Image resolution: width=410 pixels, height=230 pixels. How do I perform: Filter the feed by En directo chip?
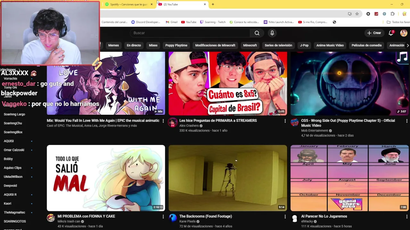tap(134, 45)
